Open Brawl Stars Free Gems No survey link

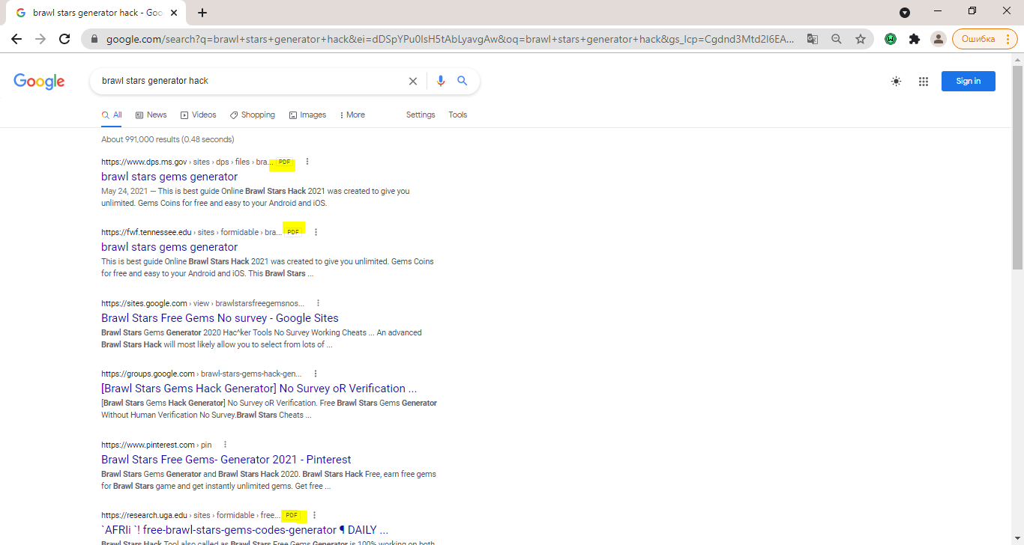click(220, 318)
